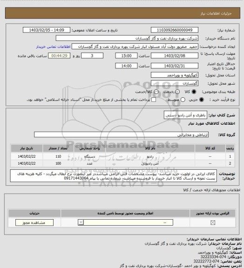Click the واحد شمارش column header
Screen dimensions: 244x268
(x=90, y=148)
